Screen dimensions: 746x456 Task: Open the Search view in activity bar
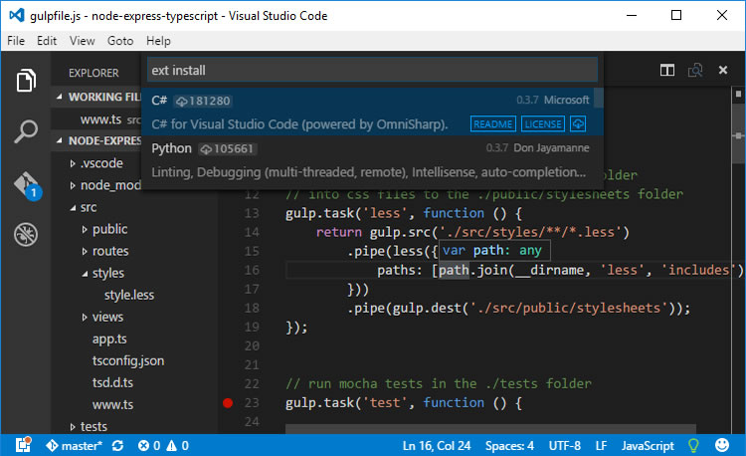click(26, 131)
